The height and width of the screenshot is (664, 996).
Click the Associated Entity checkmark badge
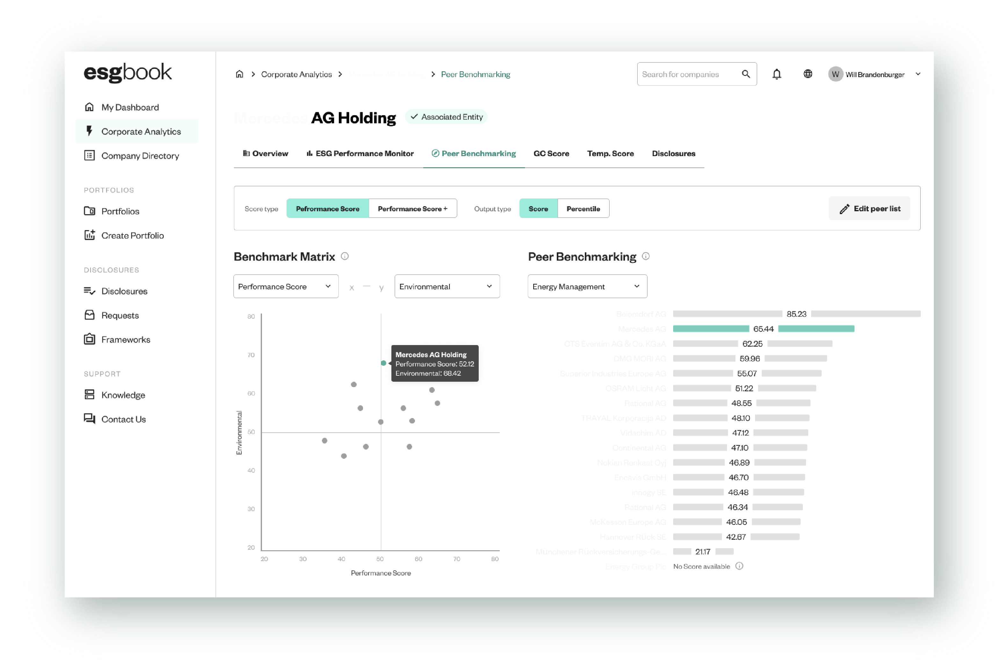tap(447, 117)
